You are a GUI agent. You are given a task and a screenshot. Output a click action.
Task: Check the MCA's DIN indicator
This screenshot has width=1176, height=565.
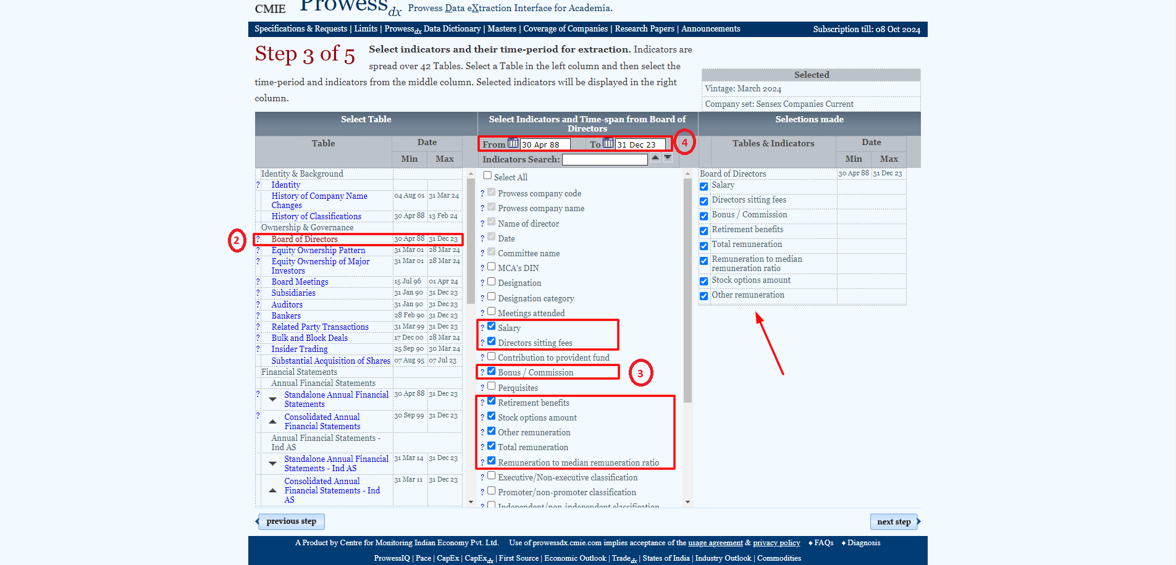[492, 267]
